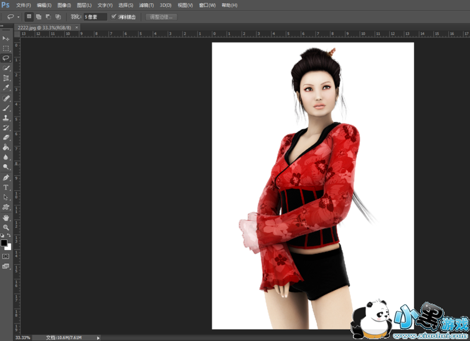Select the Horizontal Type tool

tap(6, 187)
